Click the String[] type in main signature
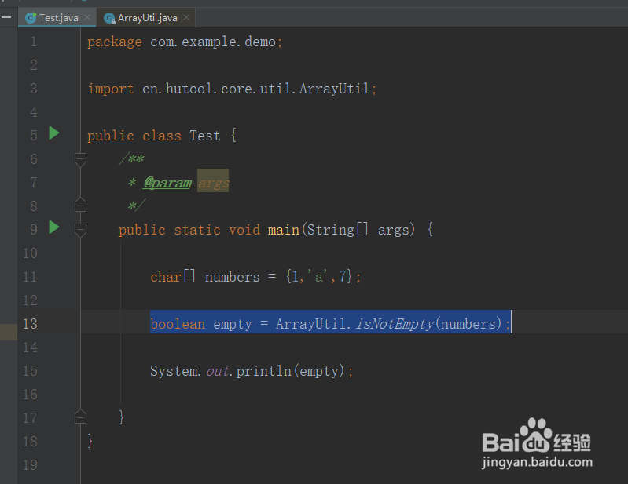 [x=337, y=230]
